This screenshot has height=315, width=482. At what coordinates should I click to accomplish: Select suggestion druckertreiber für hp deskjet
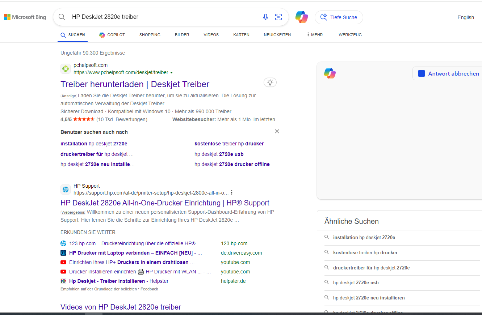97,154
